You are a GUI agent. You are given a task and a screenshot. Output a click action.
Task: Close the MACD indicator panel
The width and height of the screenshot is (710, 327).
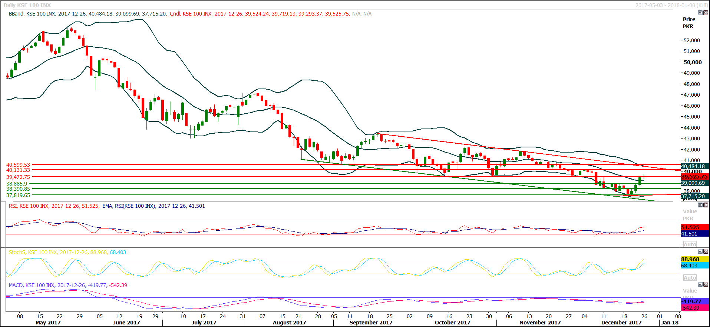[x=706, y=284]
